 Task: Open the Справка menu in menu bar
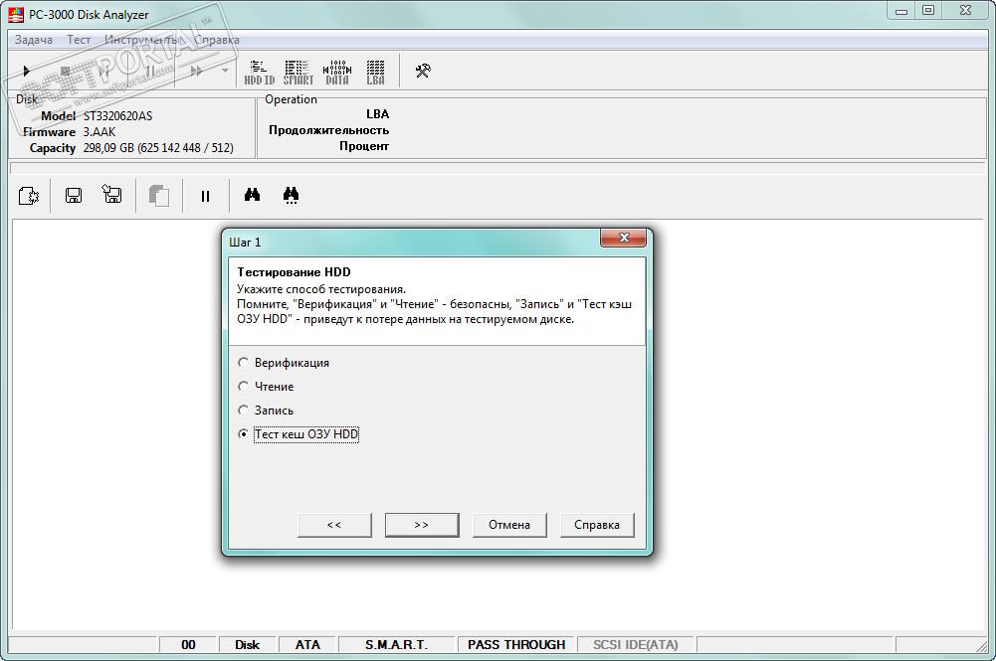click(217, 40)
